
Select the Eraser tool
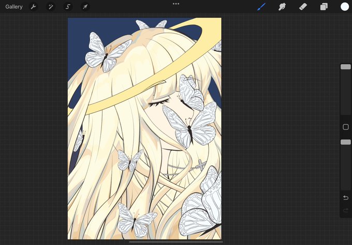click(303, 7)
